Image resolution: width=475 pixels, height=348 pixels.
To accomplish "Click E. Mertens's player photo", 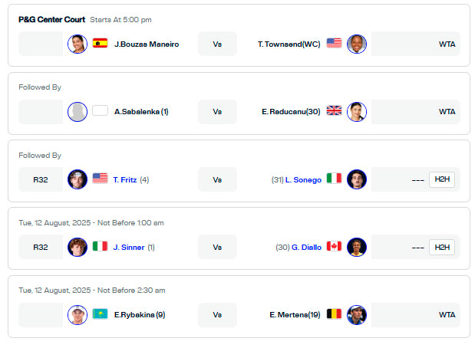I will (x=357, y=315).
